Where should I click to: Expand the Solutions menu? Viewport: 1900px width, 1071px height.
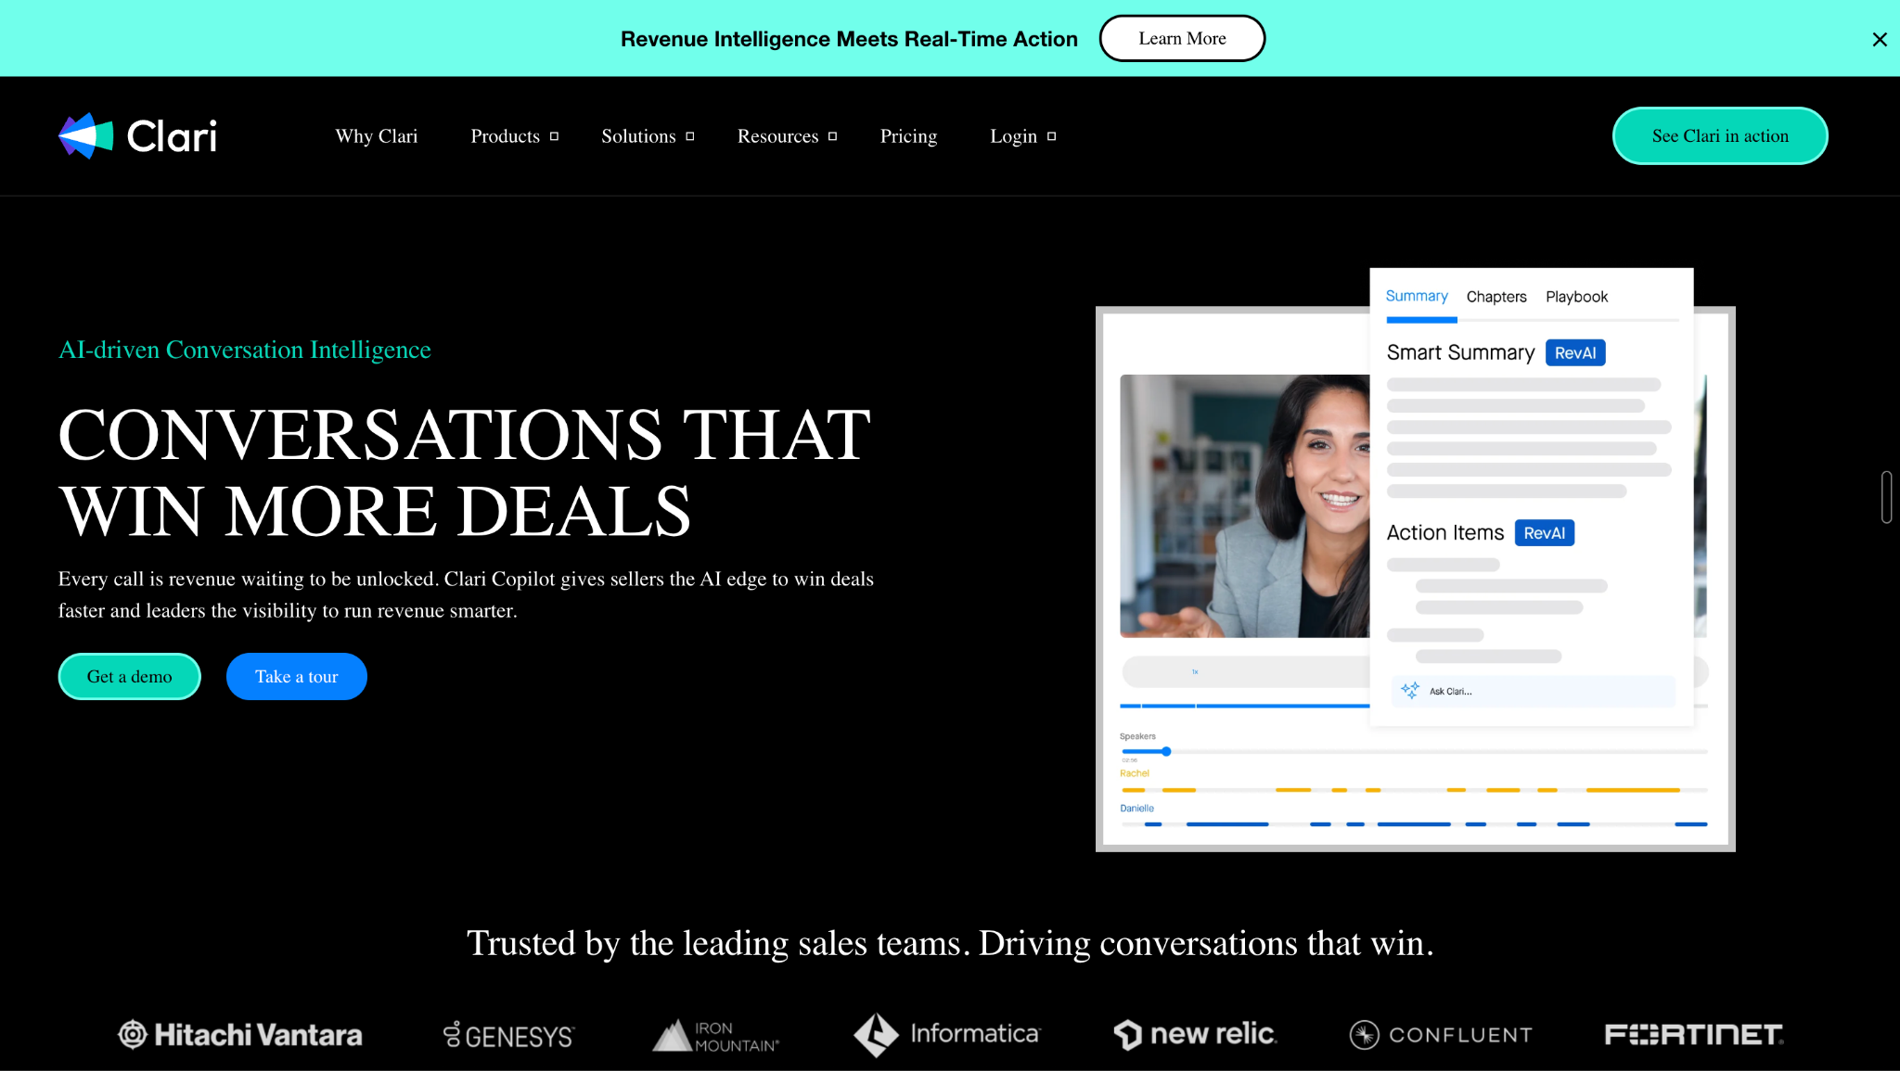tap(648, 136)
